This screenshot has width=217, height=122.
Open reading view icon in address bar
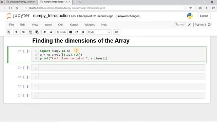point(185,8)
